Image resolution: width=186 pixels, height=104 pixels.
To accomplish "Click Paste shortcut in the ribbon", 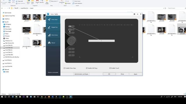I will [20, 3].
